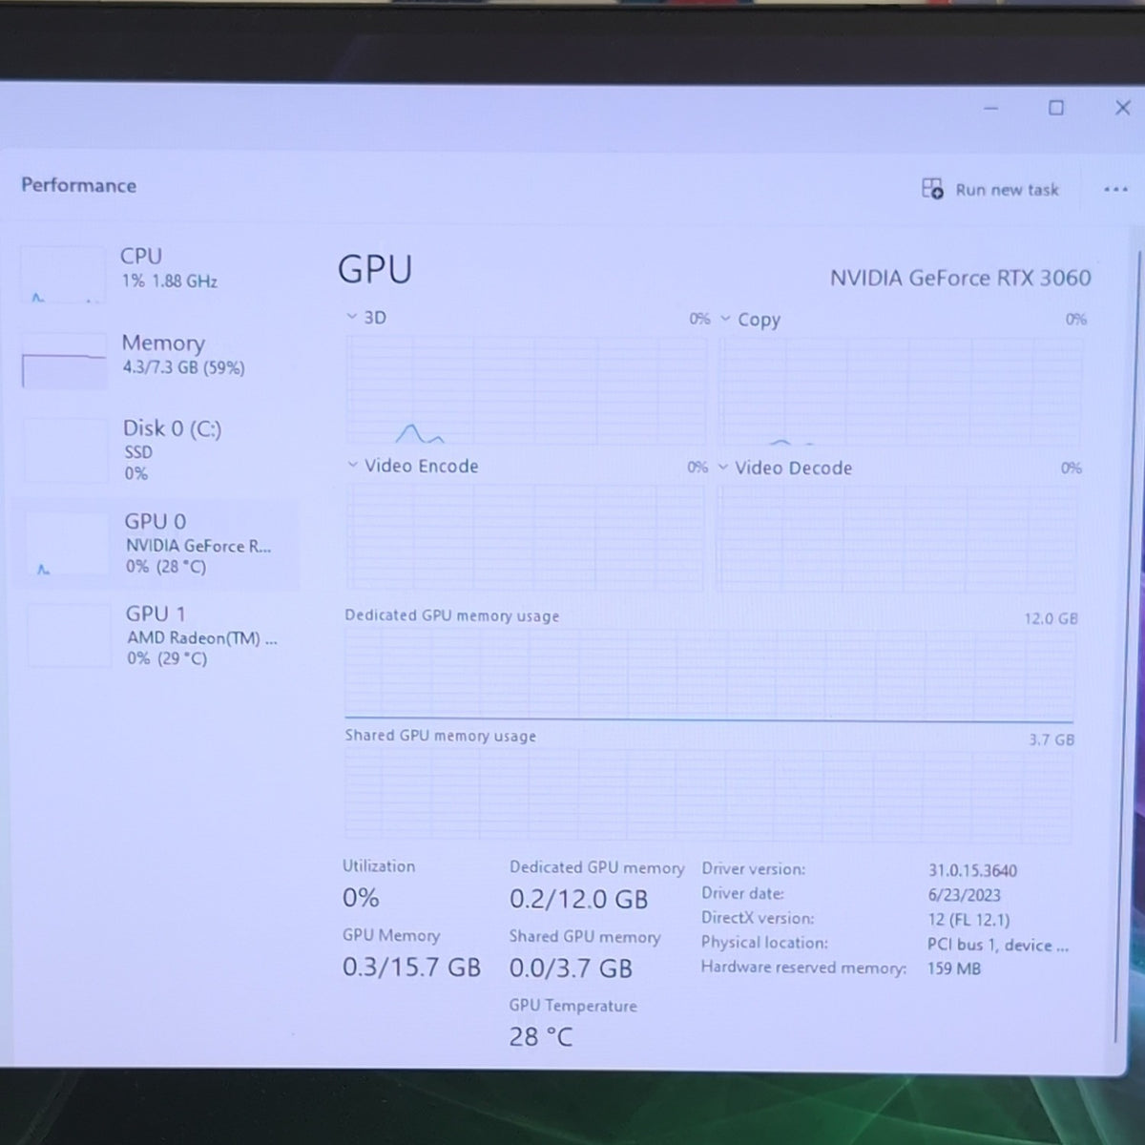This screenshot has height=1145, width=1145.
Task: Select GPU 0 NVIDIA GeForce entry
Action: click(x=157, y=544)
